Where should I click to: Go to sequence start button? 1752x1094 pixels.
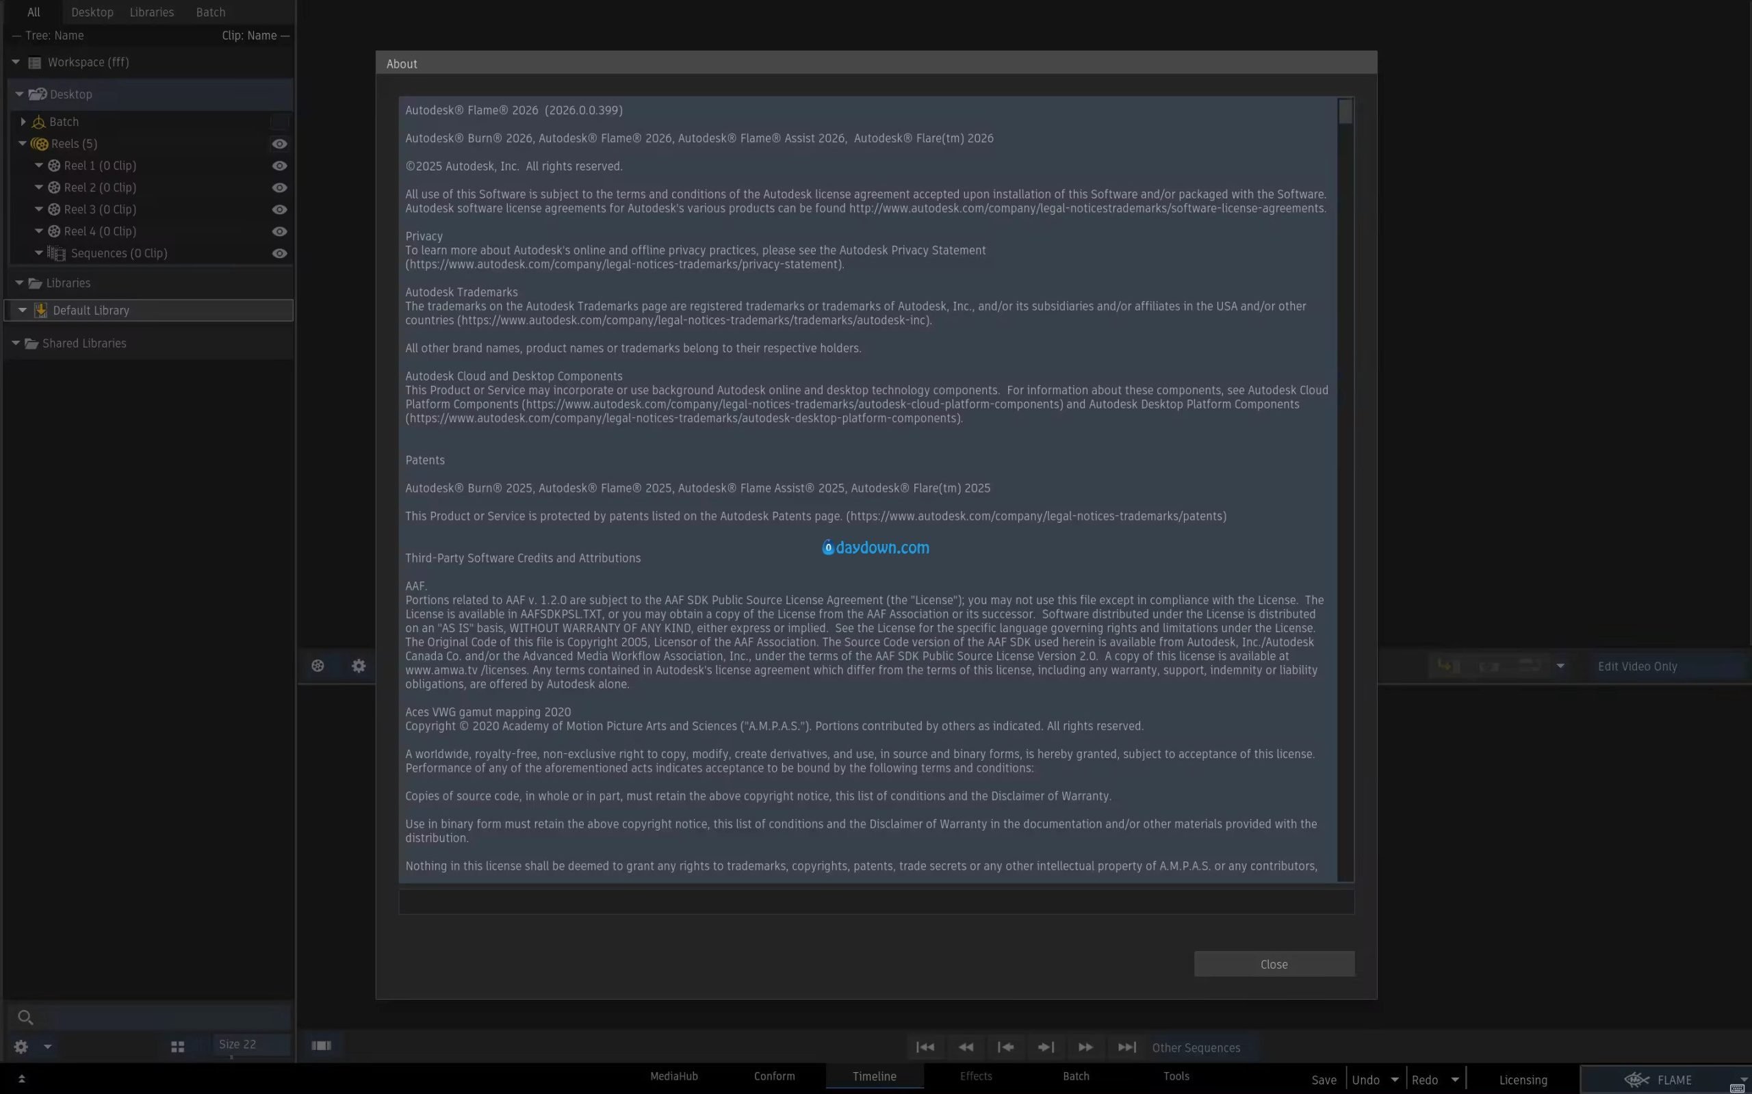coord(925,1047)
